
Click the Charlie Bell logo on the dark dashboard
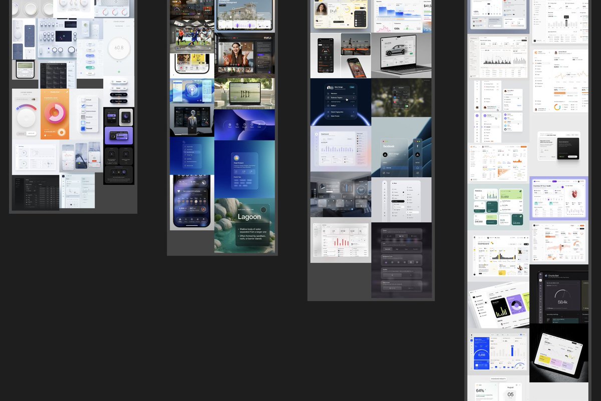coord(546,276)
